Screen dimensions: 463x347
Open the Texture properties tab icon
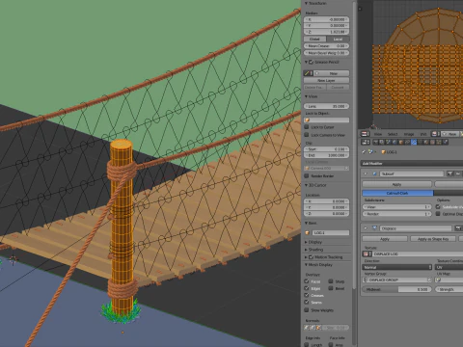(432, 142)
